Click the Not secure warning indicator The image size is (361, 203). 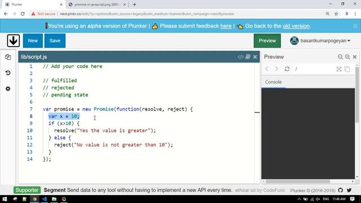(43, 14)
